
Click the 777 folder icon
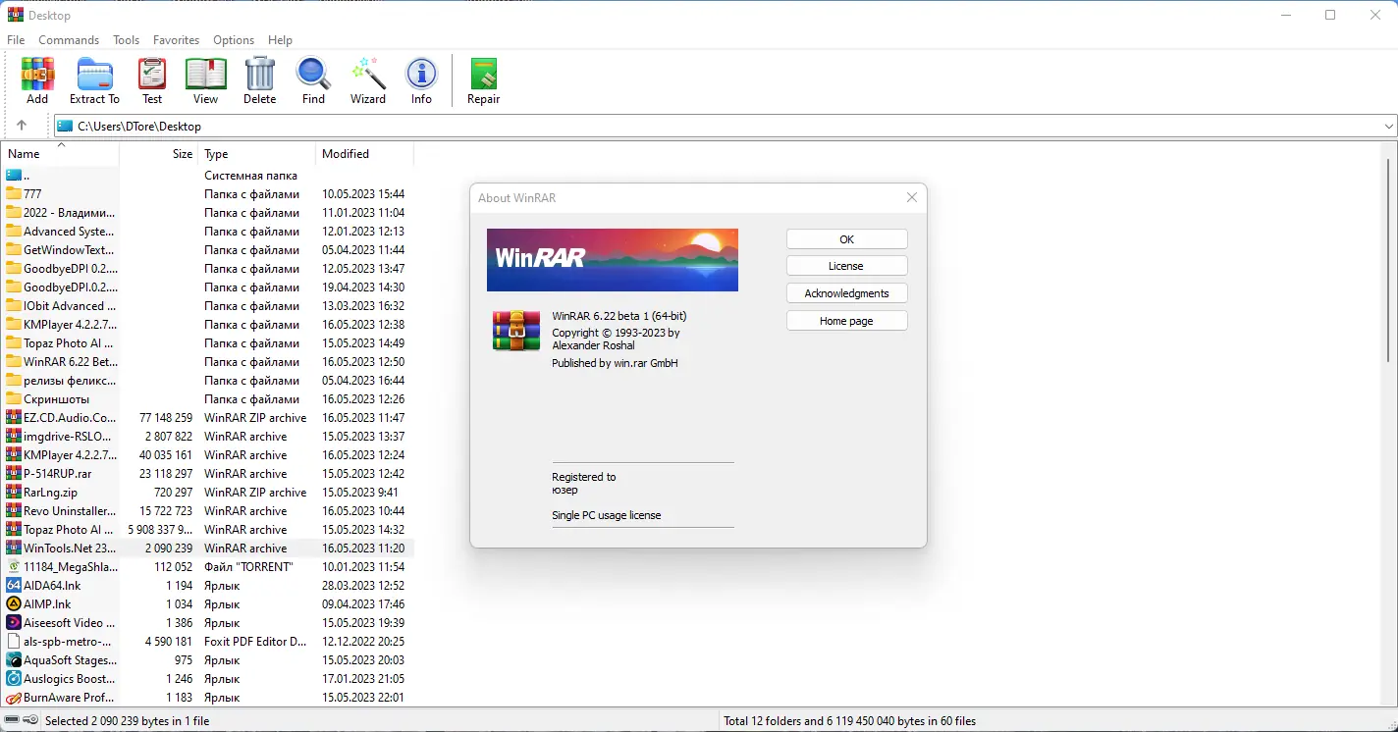pyautogui.click(x=14, y=194)
